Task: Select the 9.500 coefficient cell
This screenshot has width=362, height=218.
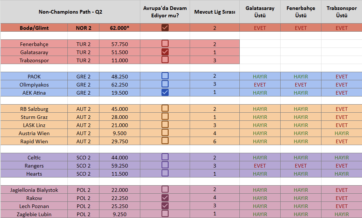Action: [x=120, y=133]
